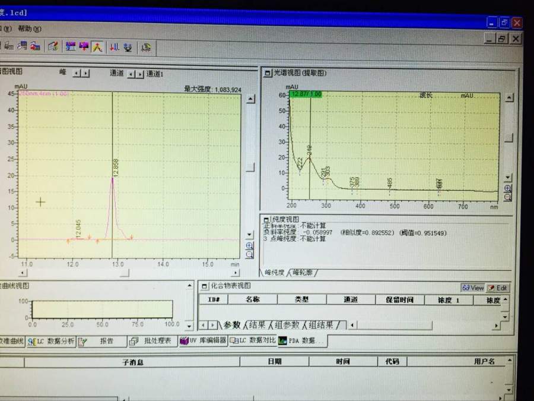Open the 批处理表 window button
Image resolution: width=534 pixels, height=401 pixels.
152,342
